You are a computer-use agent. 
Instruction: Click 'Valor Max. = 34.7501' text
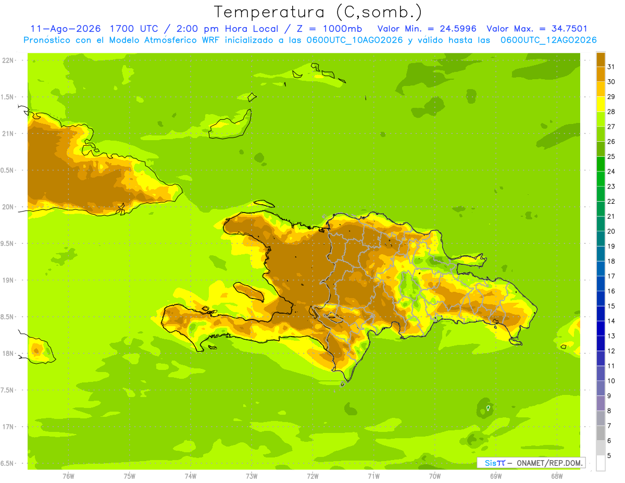pyautogui.click(x=537, y=29)
